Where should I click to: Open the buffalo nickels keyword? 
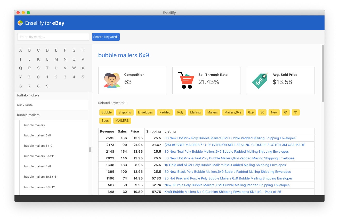pyautogui.click(x=51, y=95)
